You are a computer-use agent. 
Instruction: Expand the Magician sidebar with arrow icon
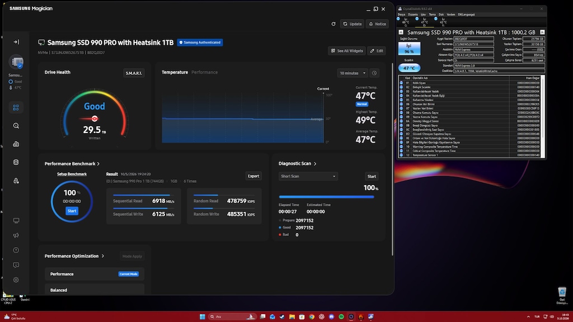(x=16, y=42)
